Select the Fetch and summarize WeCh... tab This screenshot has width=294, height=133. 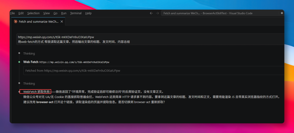click(38, 22)
